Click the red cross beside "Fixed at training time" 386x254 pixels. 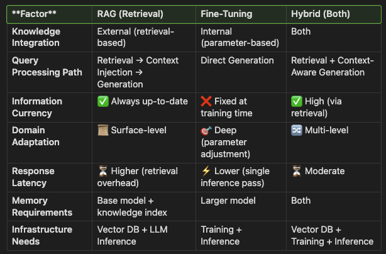[206, 101]
